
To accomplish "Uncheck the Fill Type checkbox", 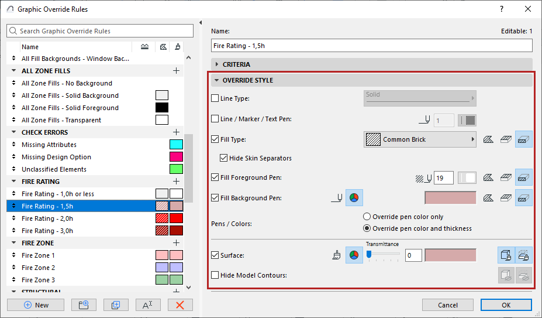I will [215, 139].
